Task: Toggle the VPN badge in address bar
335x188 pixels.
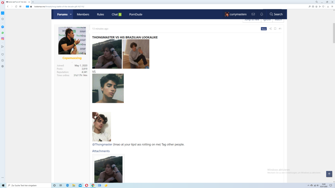Action: (x=27, y=6)
